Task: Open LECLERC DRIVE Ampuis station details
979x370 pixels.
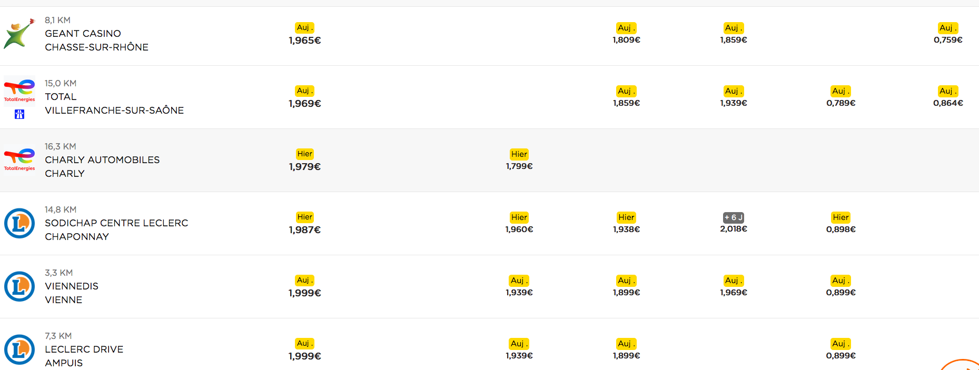Action: 84,356
